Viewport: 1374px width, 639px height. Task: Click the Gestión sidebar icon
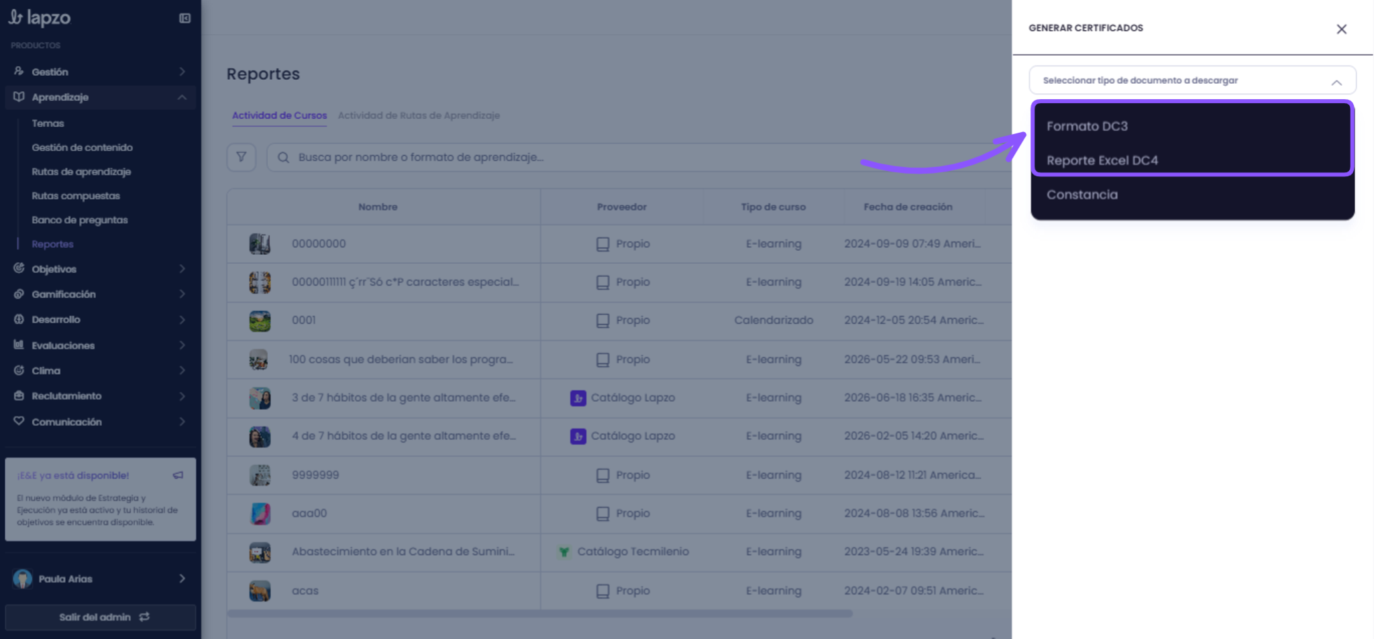tap(19, 71)
